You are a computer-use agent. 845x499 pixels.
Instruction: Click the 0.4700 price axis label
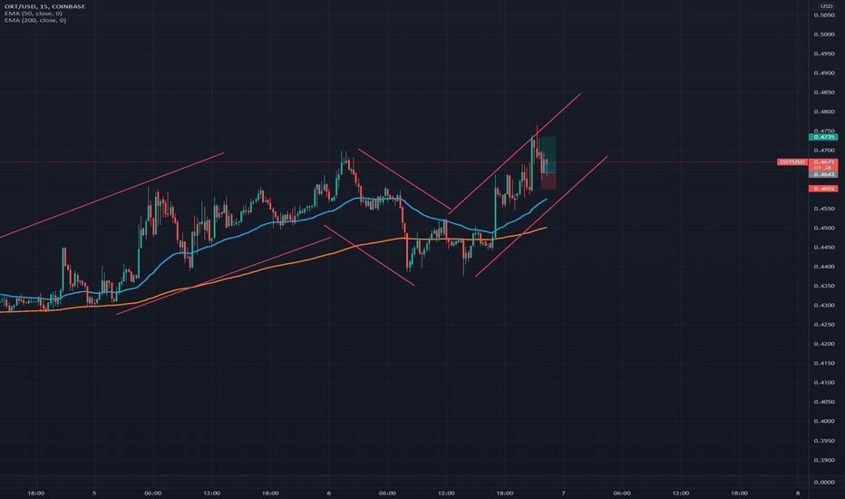coord(824,151)
